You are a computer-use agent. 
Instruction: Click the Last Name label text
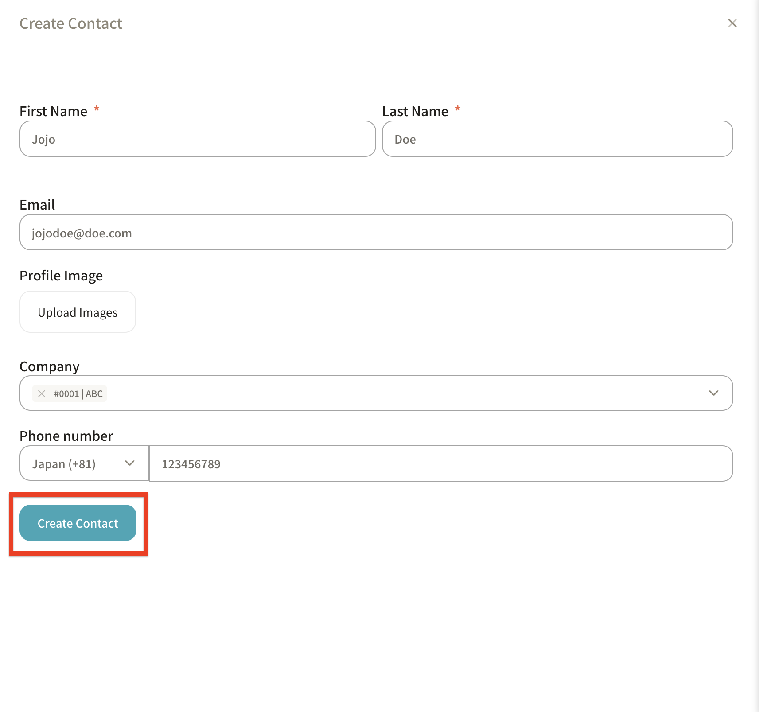click(x=415, y=111)
